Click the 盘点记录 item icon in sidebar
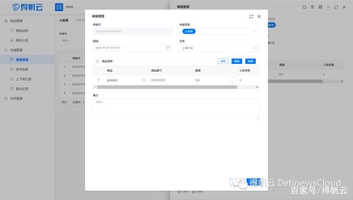 pos(12,89)
